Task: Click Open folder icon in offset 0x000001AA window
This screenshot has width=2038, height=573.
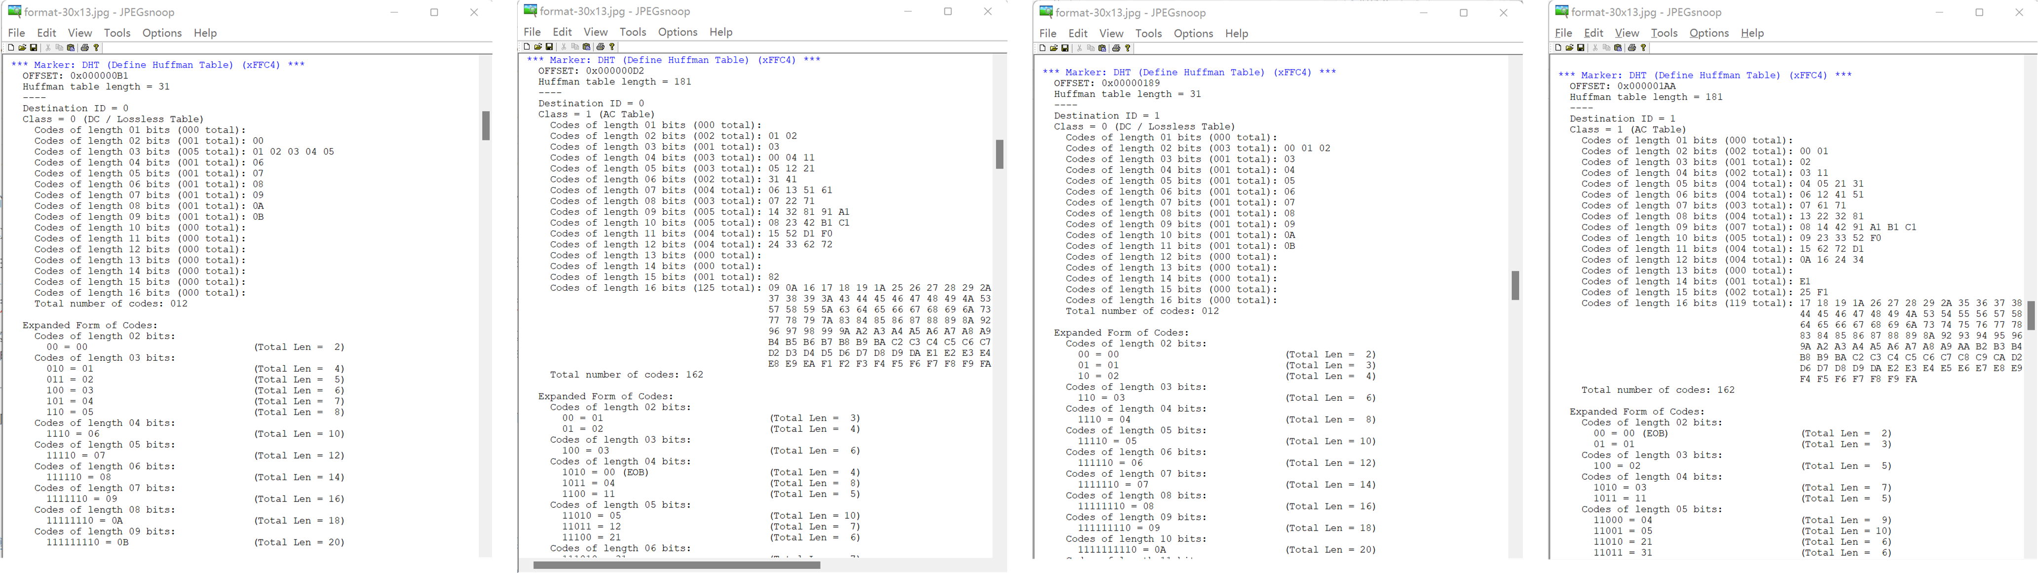Action: pos(1570,47)
